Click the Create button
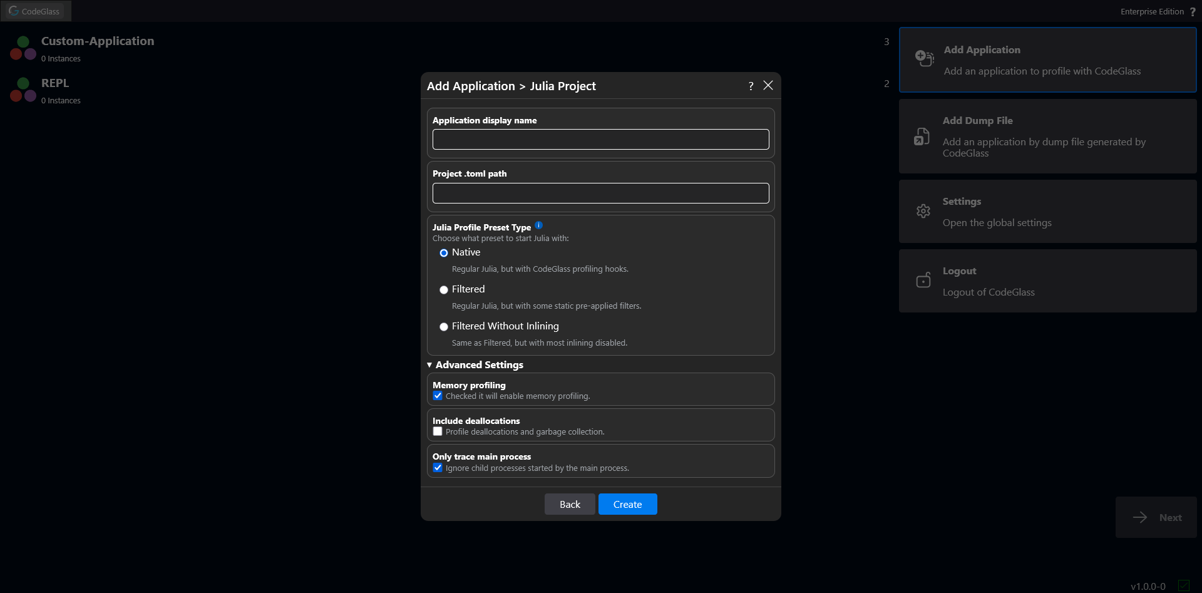 (x=628, y=504)
